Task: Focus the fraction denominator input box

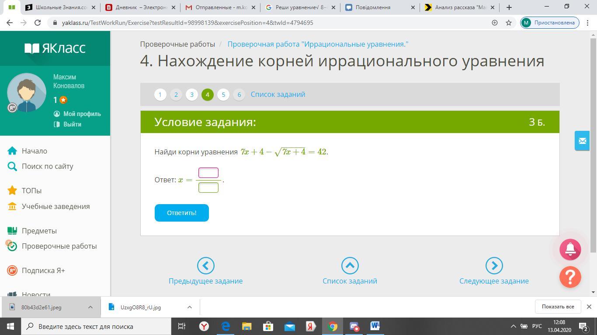Action: click(x=208, y=188)
